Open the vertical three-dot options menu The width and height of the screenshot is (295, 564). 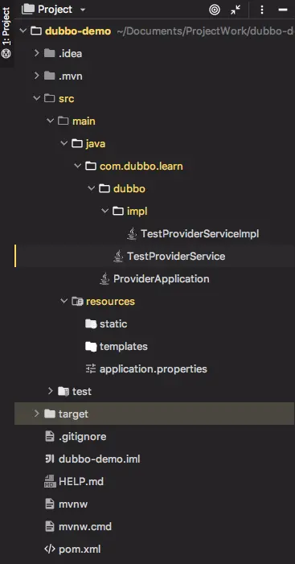(262, 10)
